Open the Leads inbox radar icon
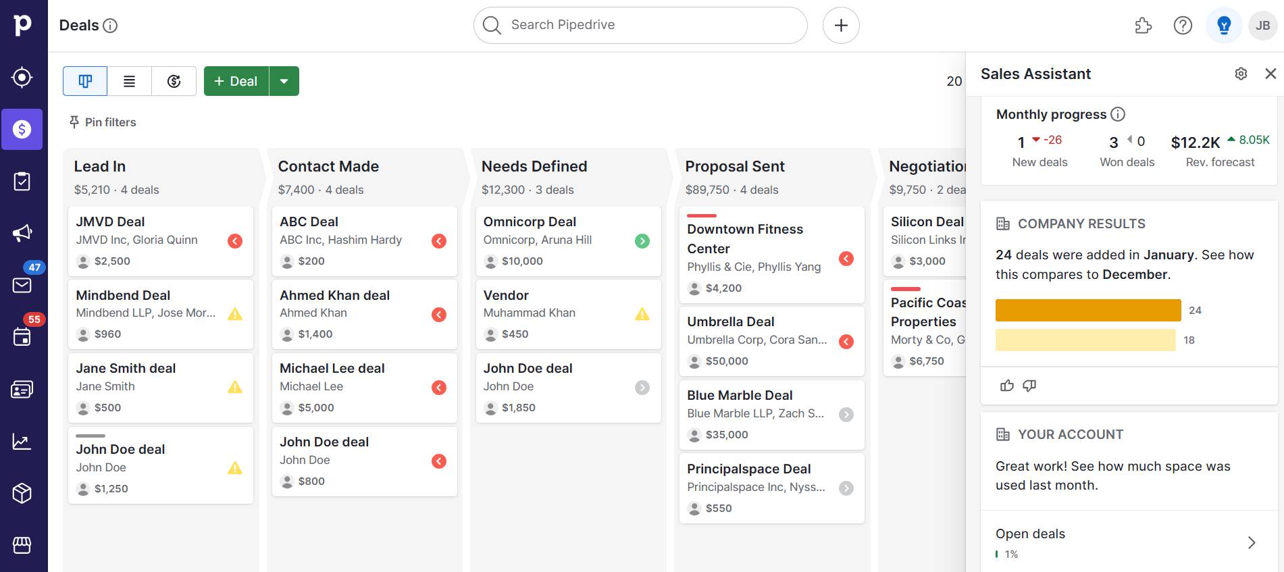 tap(22, 78)
